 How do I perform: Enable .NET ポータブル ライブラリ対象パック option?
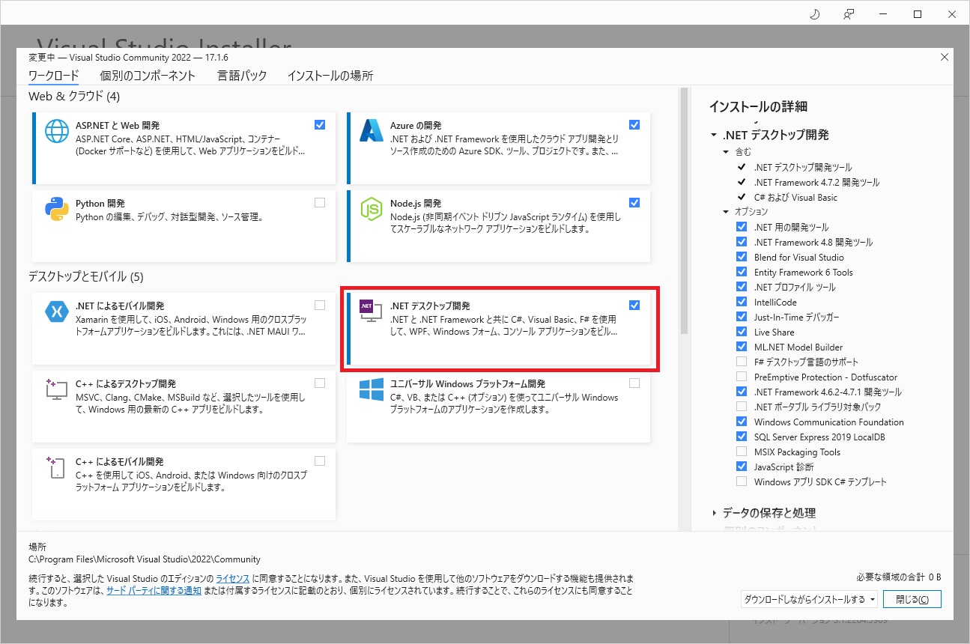pyautogui.click(x=742, y=407)
